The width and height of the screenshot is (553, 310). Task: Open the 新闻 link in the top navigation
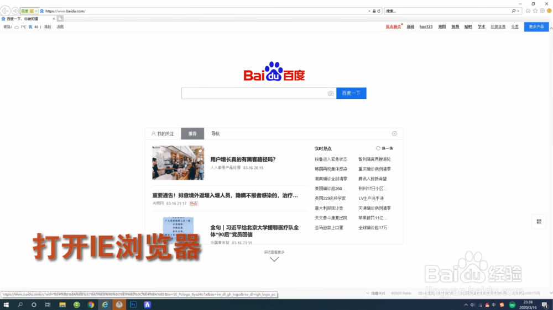(x=410, y=26)
